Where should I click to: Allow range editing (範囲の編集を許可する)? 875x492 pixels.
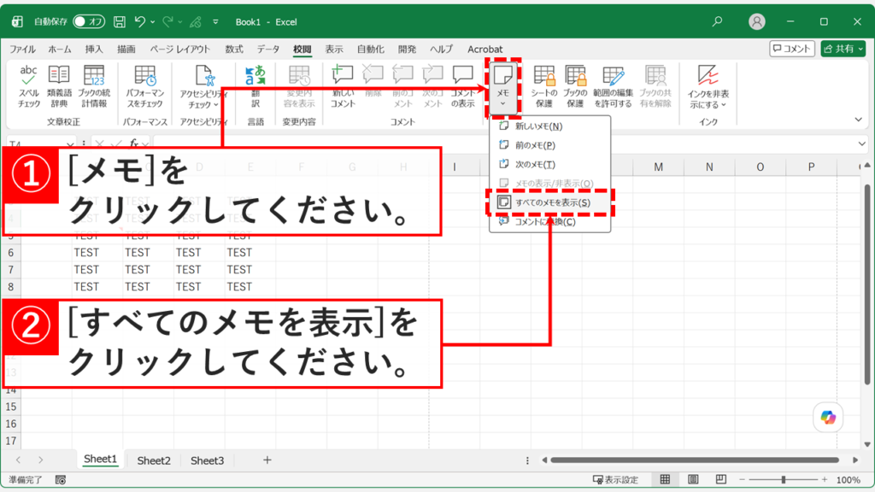613,86
